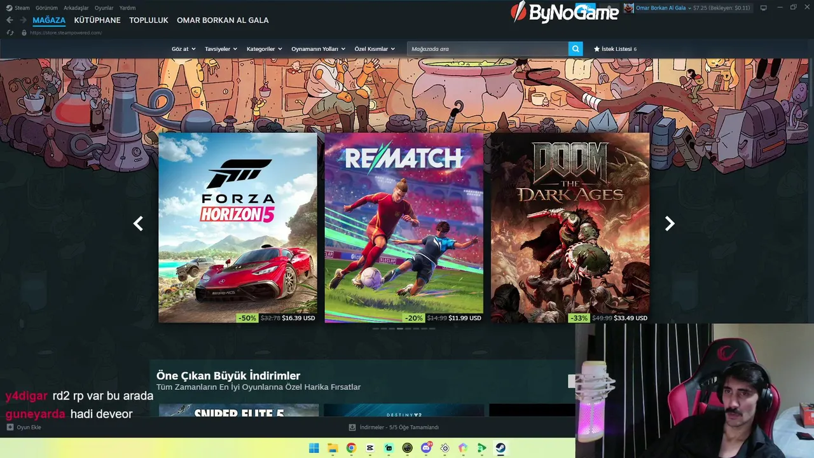Screen dimensions: 814x458
Task: Click into the Mağazada ara search field
Action: tap(488, 49)
